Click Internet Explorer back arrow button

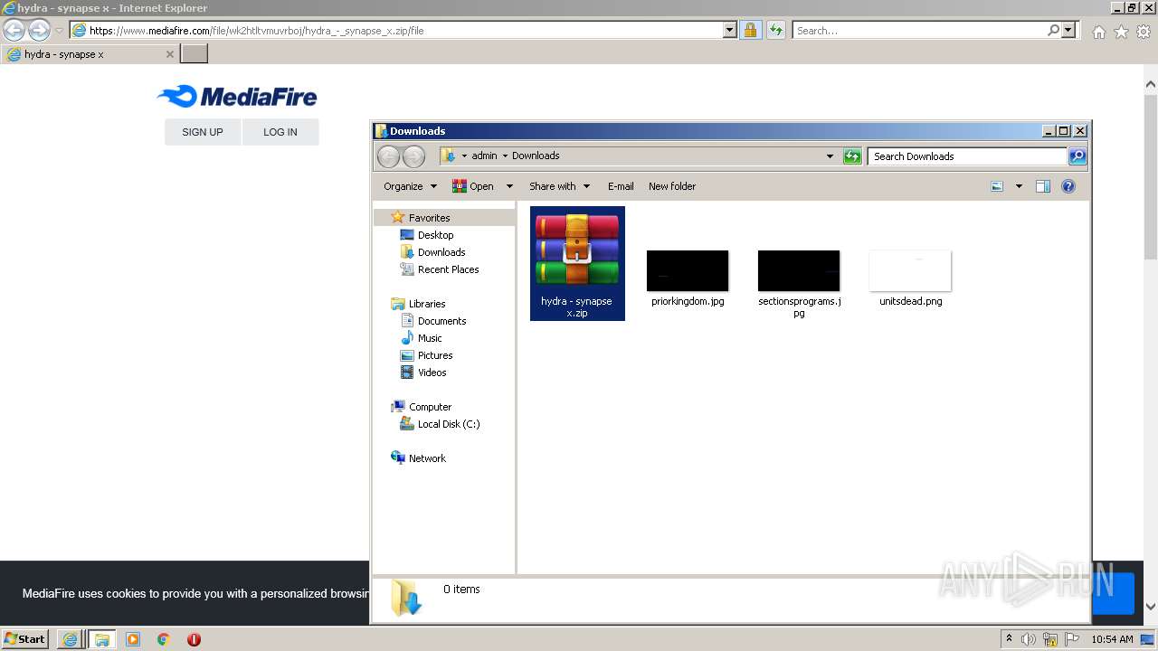pos(14,30)
